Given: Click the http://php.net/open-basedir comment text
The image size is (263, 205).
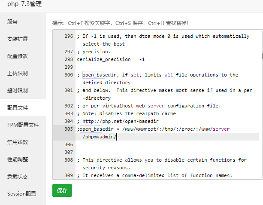Looking at the screenshot, I should (121, 121).
